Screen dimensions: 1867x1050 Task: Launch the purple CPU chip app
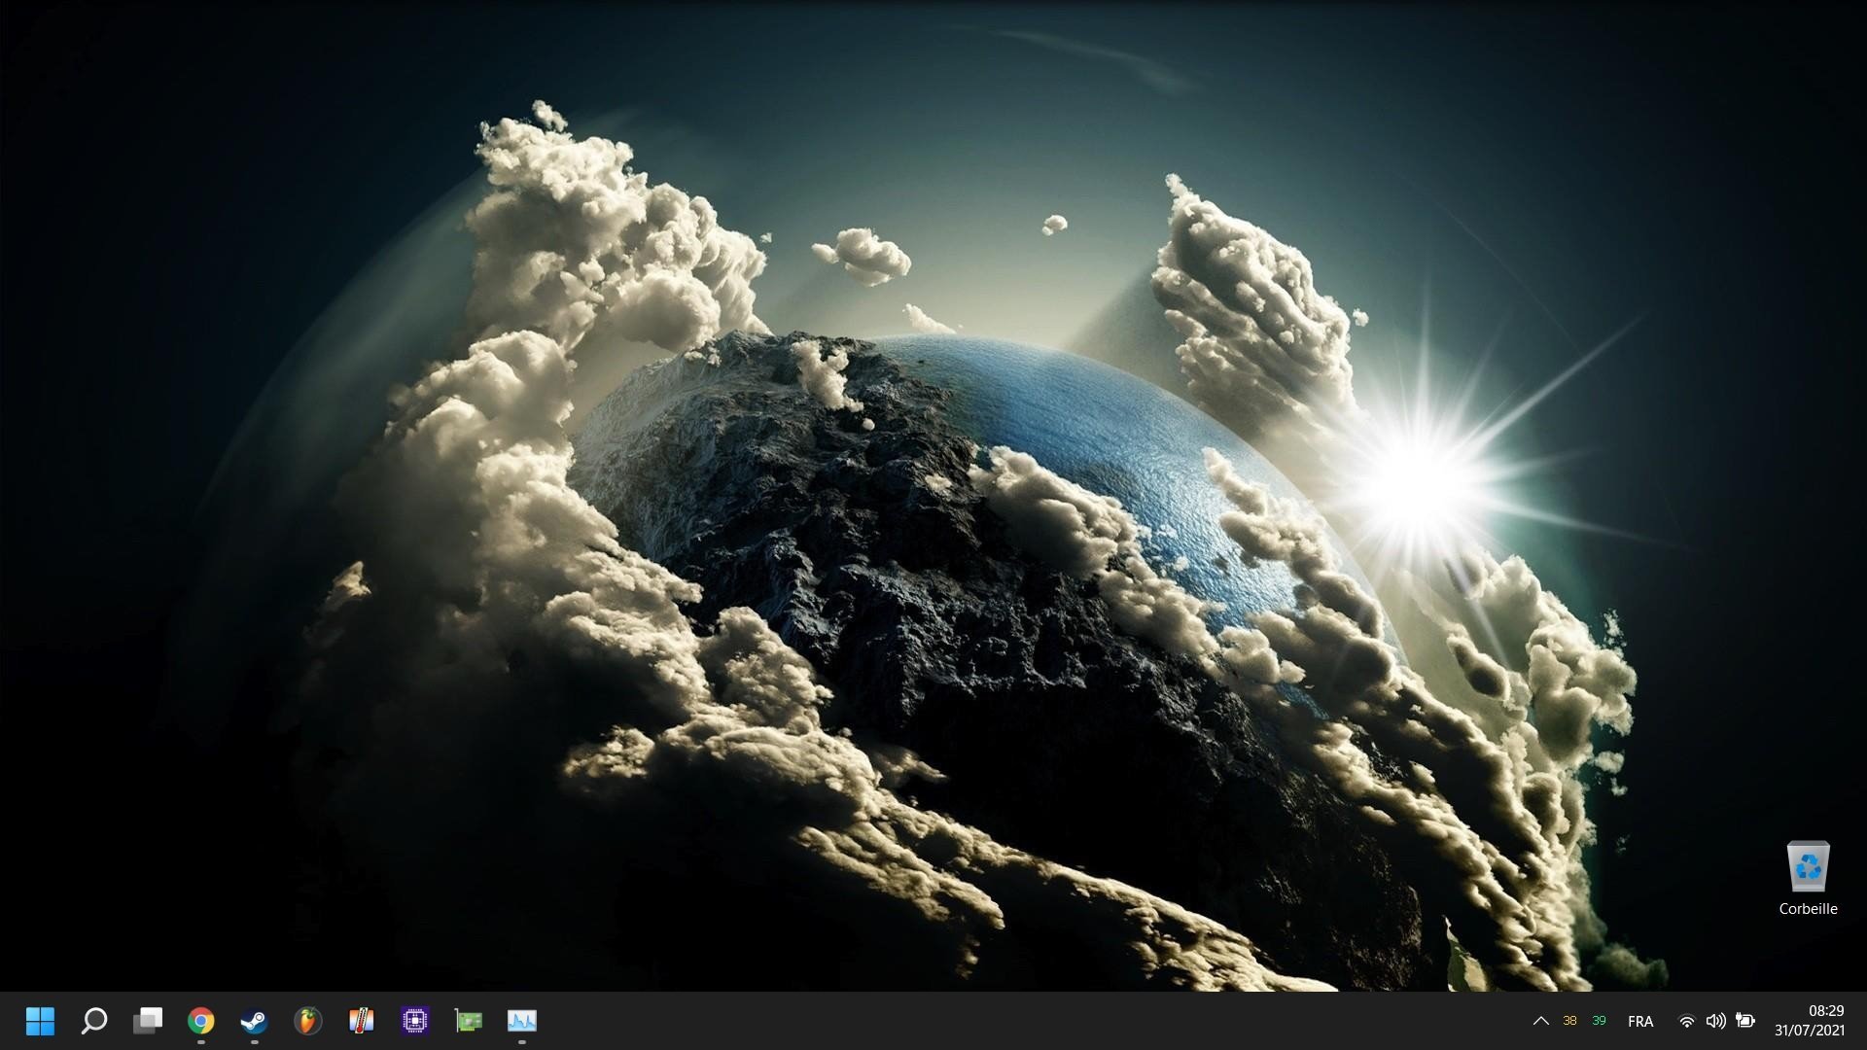(x=415, y=1021)
